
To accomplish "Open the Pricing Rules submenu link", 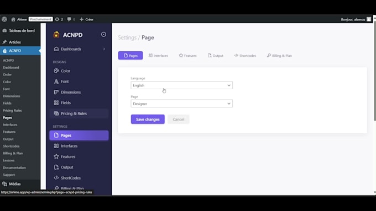I will pyautogui.click(x=12, y=110).
